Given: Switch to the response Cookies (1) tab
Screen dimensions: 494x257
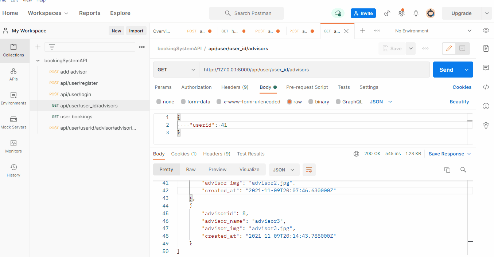Looking at the screenshot, I should [x=184, y=154].
